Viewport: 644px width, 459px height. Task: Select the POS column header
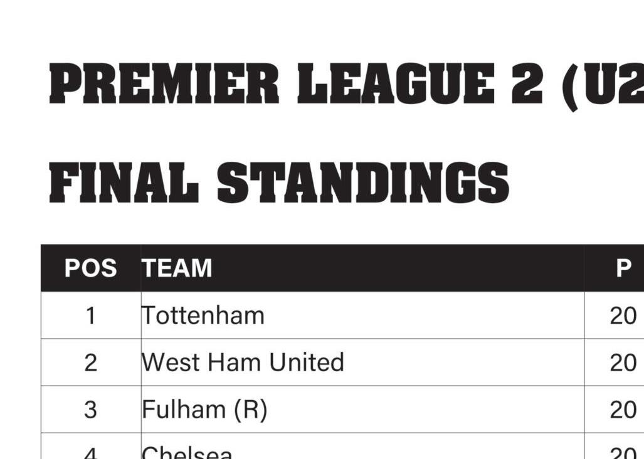[91, 268]
